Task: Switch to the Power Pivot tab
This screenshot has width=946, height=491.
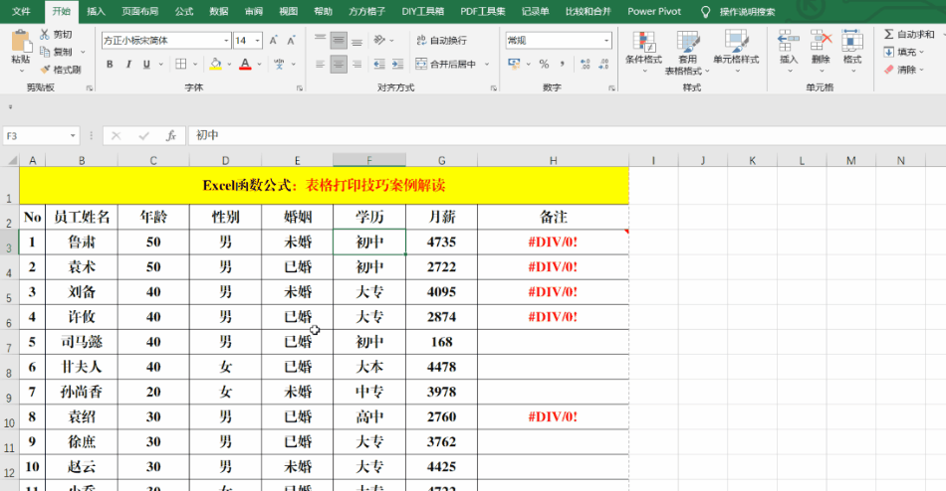Action: (x=654, y=12)
